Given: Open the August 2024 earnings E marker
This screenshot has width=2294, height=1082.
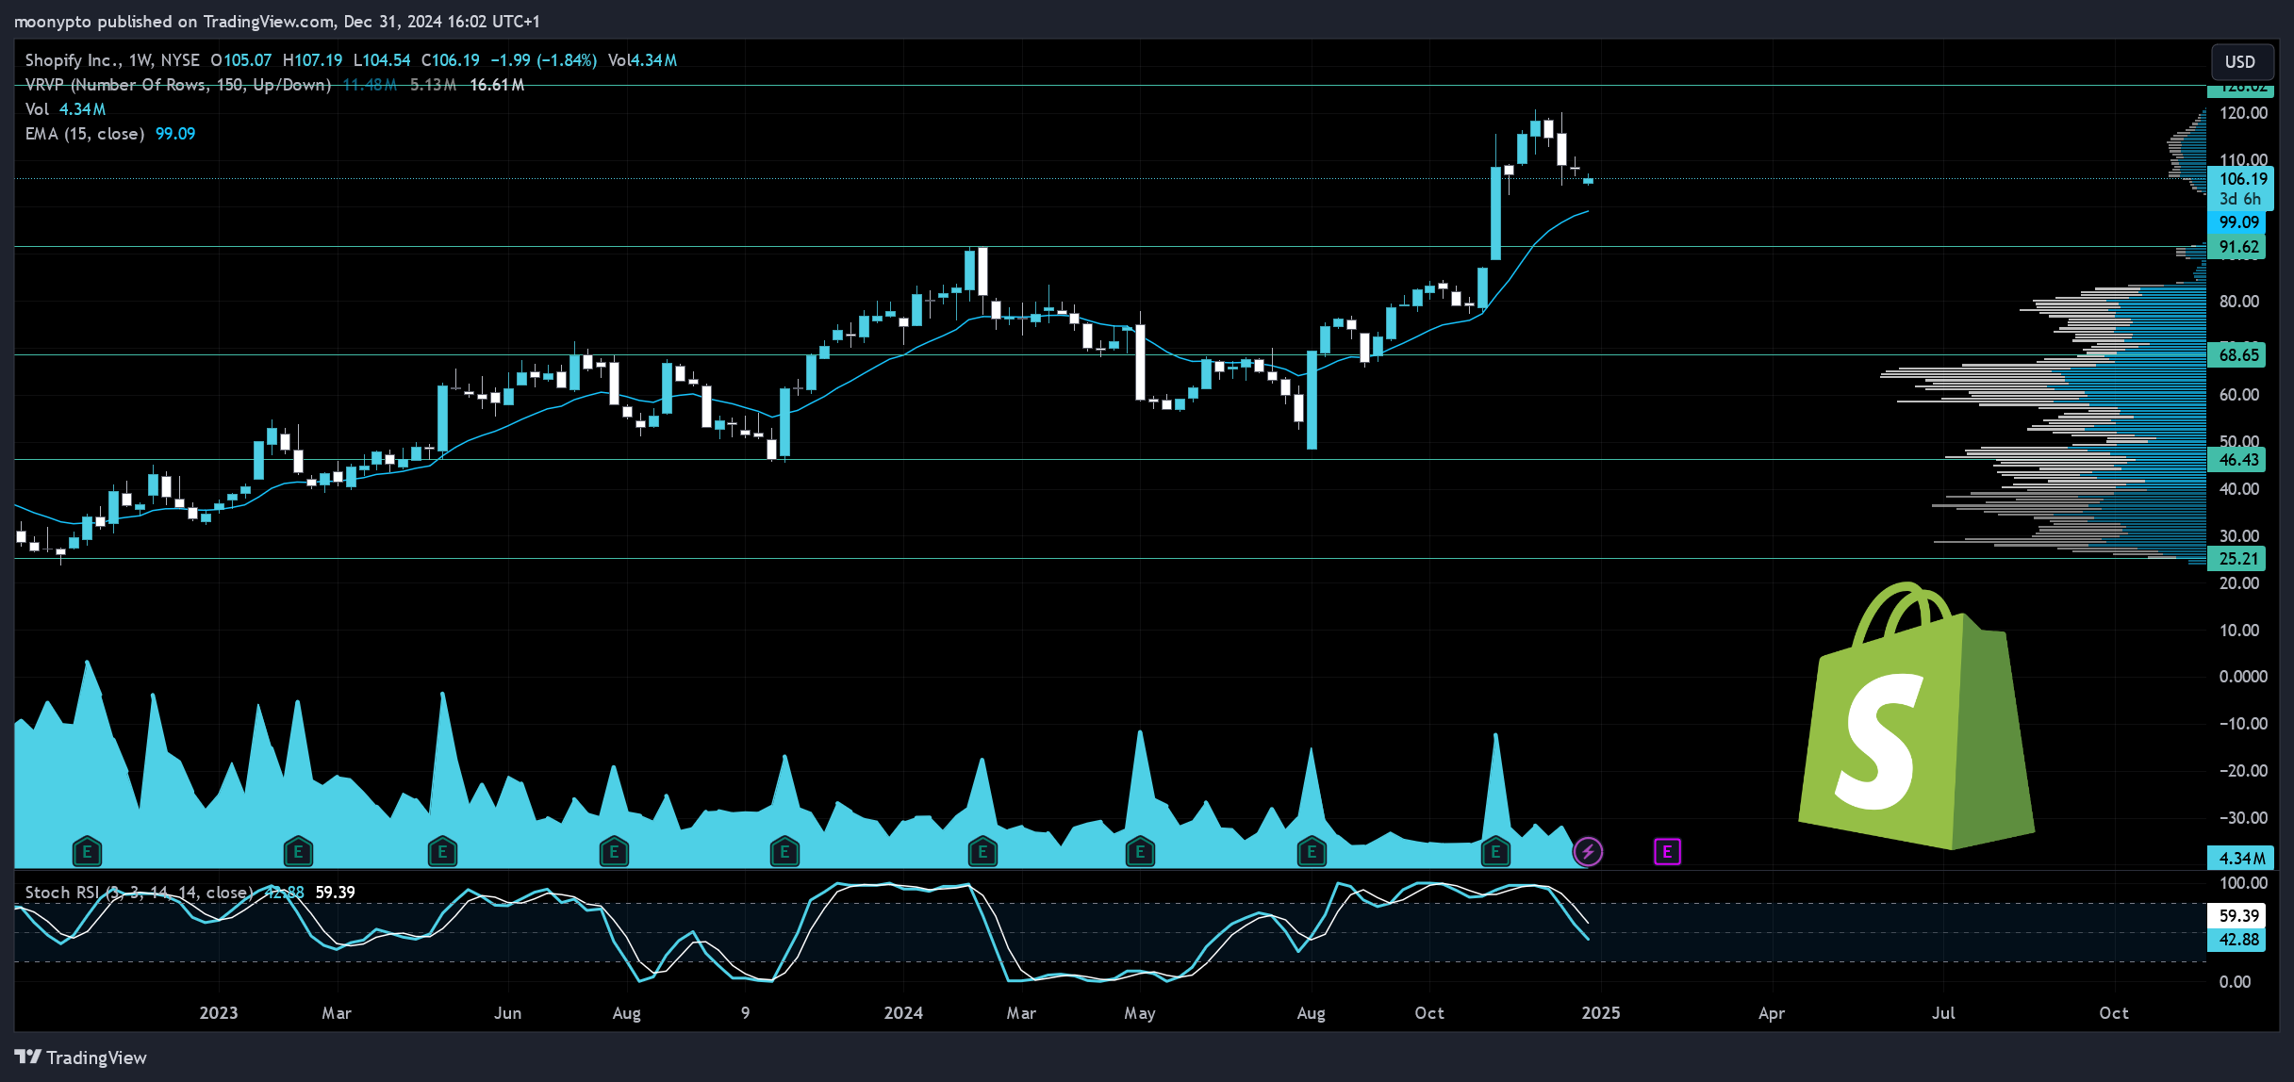Looking at the screenshot, I should point(1312,852).
